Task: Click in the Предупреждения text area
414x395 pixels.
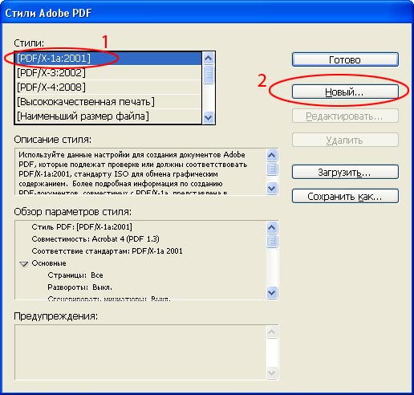Action: pos(140,352)
